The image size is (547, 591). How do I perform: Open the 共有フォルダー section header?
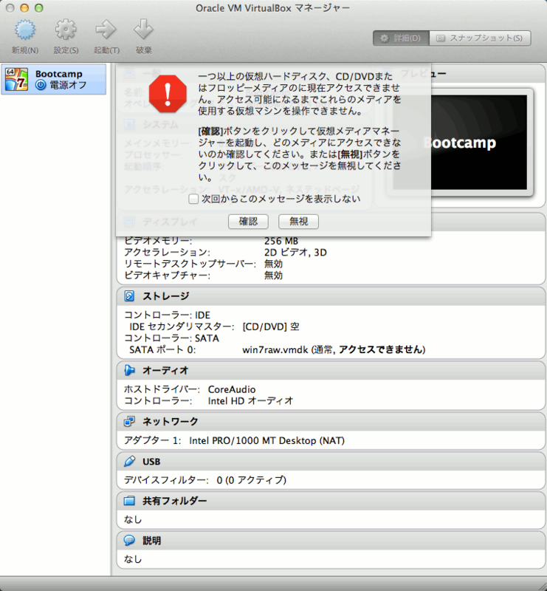point(331,501)
